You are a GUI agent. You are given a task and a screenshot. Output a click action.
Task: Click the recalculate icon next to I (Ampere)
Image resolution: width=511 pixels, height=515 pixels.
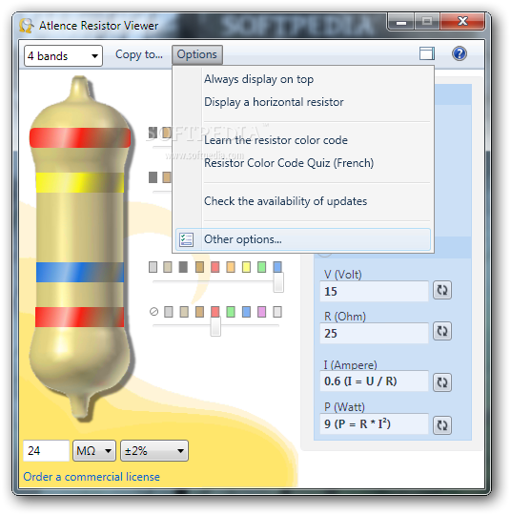[442, 382]
